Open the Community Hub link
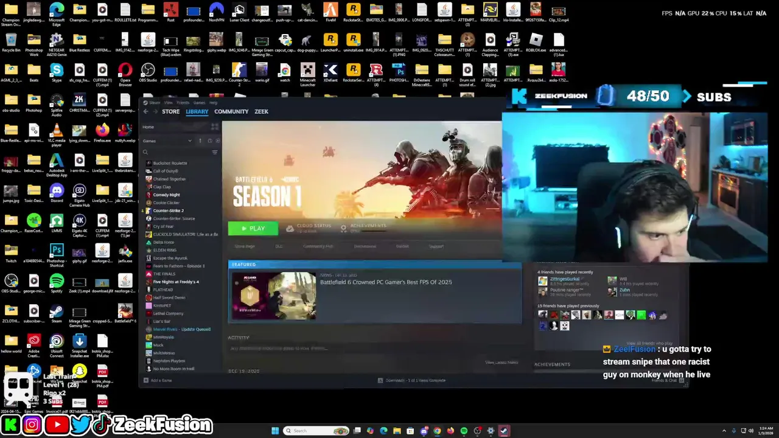 318,246
